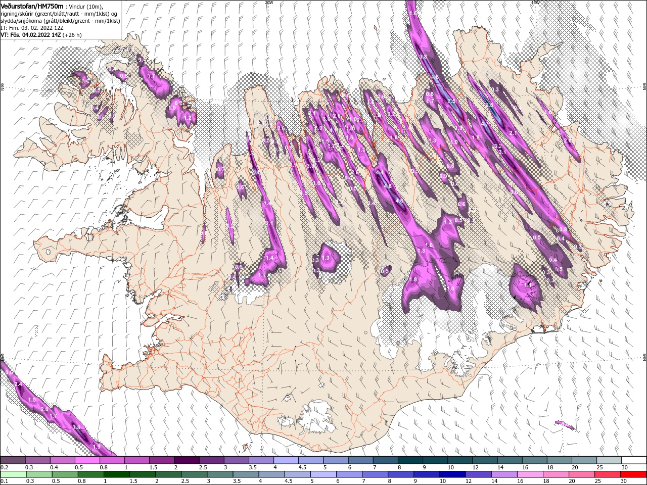This screenshot has width=647, height=485.
Task: Pick bottom legend swatch starting at 0.8
Action: (x=90, y=474)
